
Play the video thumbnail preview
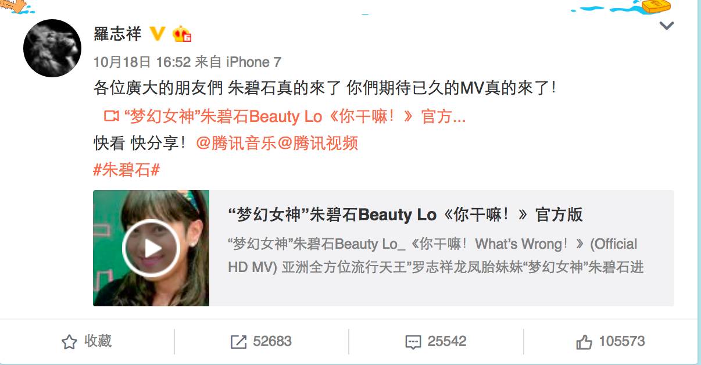point(151,248)
